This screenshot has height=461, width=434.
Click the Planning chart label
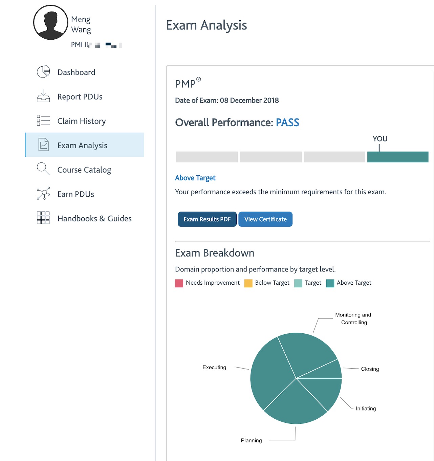click(x=251, y=441)
